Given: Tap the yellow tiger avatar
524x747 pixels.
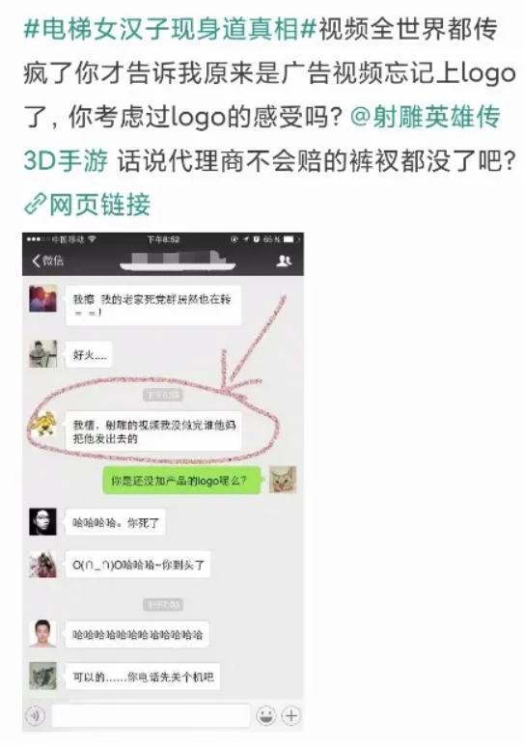Looking at the screenshot, I should pyautogui.click(x=42, y=424).
